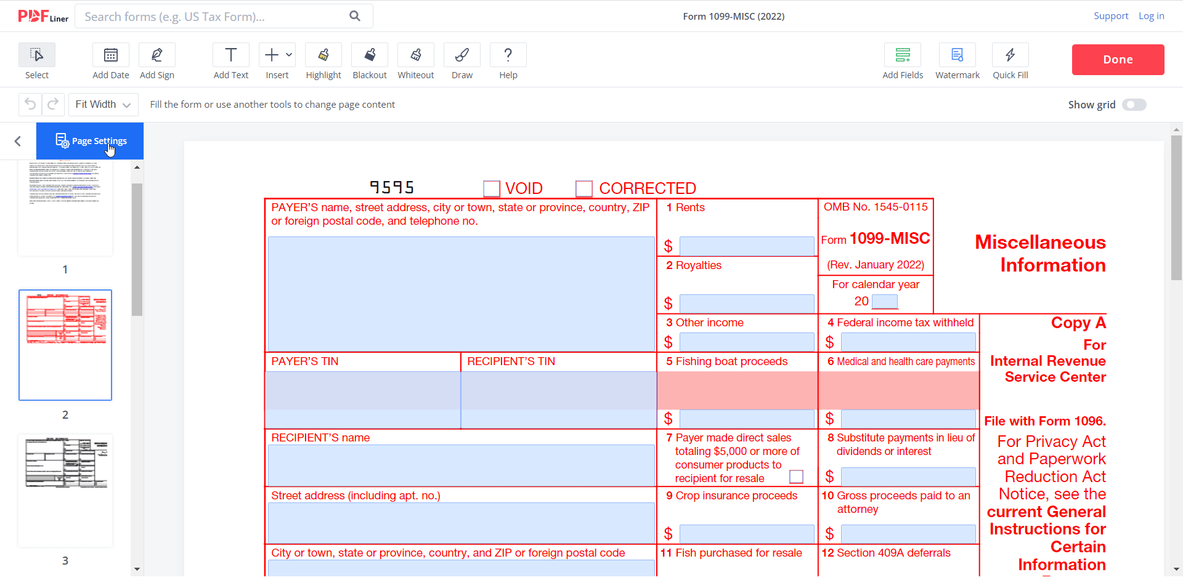Screen dimensions: 1183x580
Task: Toggle the Show grid switch
Action: [x=1134, y=105]
